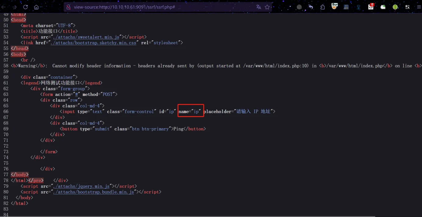Screen dimensions: 422x217
Task: Click the opening body tag on line 56
Action: [x=18, y=54]
